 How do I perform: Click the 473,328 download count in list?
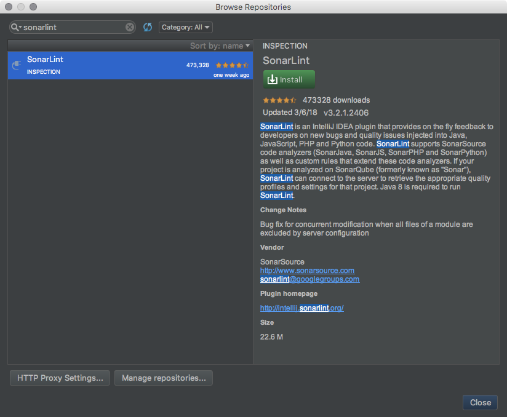pyautogui.click(x=198, y=65)
